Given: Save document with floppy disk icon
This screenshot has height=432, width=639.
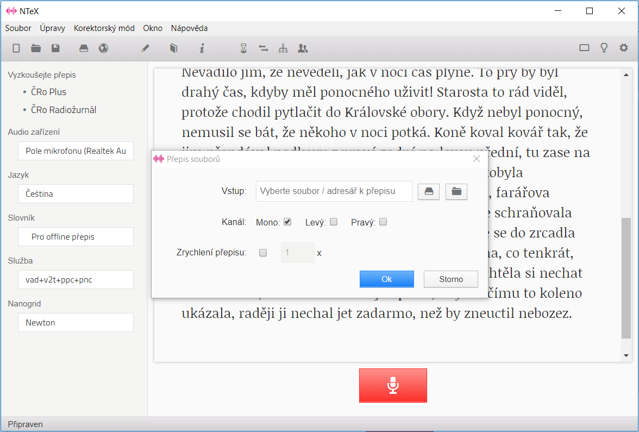Looking at the screenshot, I should click(x=55, y=48).
